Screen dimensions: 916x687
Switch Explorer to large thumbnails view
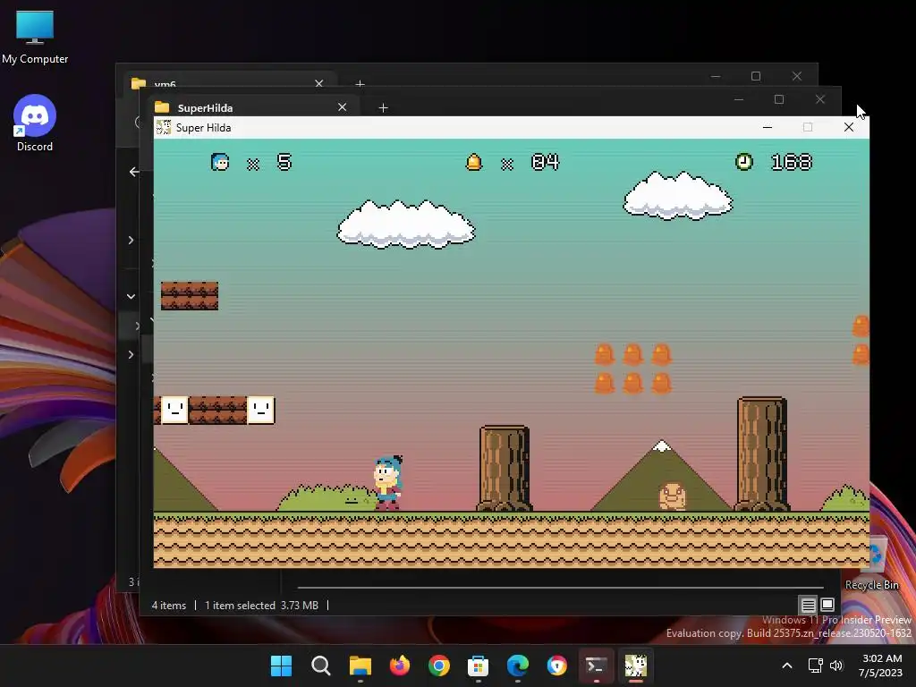827,605
